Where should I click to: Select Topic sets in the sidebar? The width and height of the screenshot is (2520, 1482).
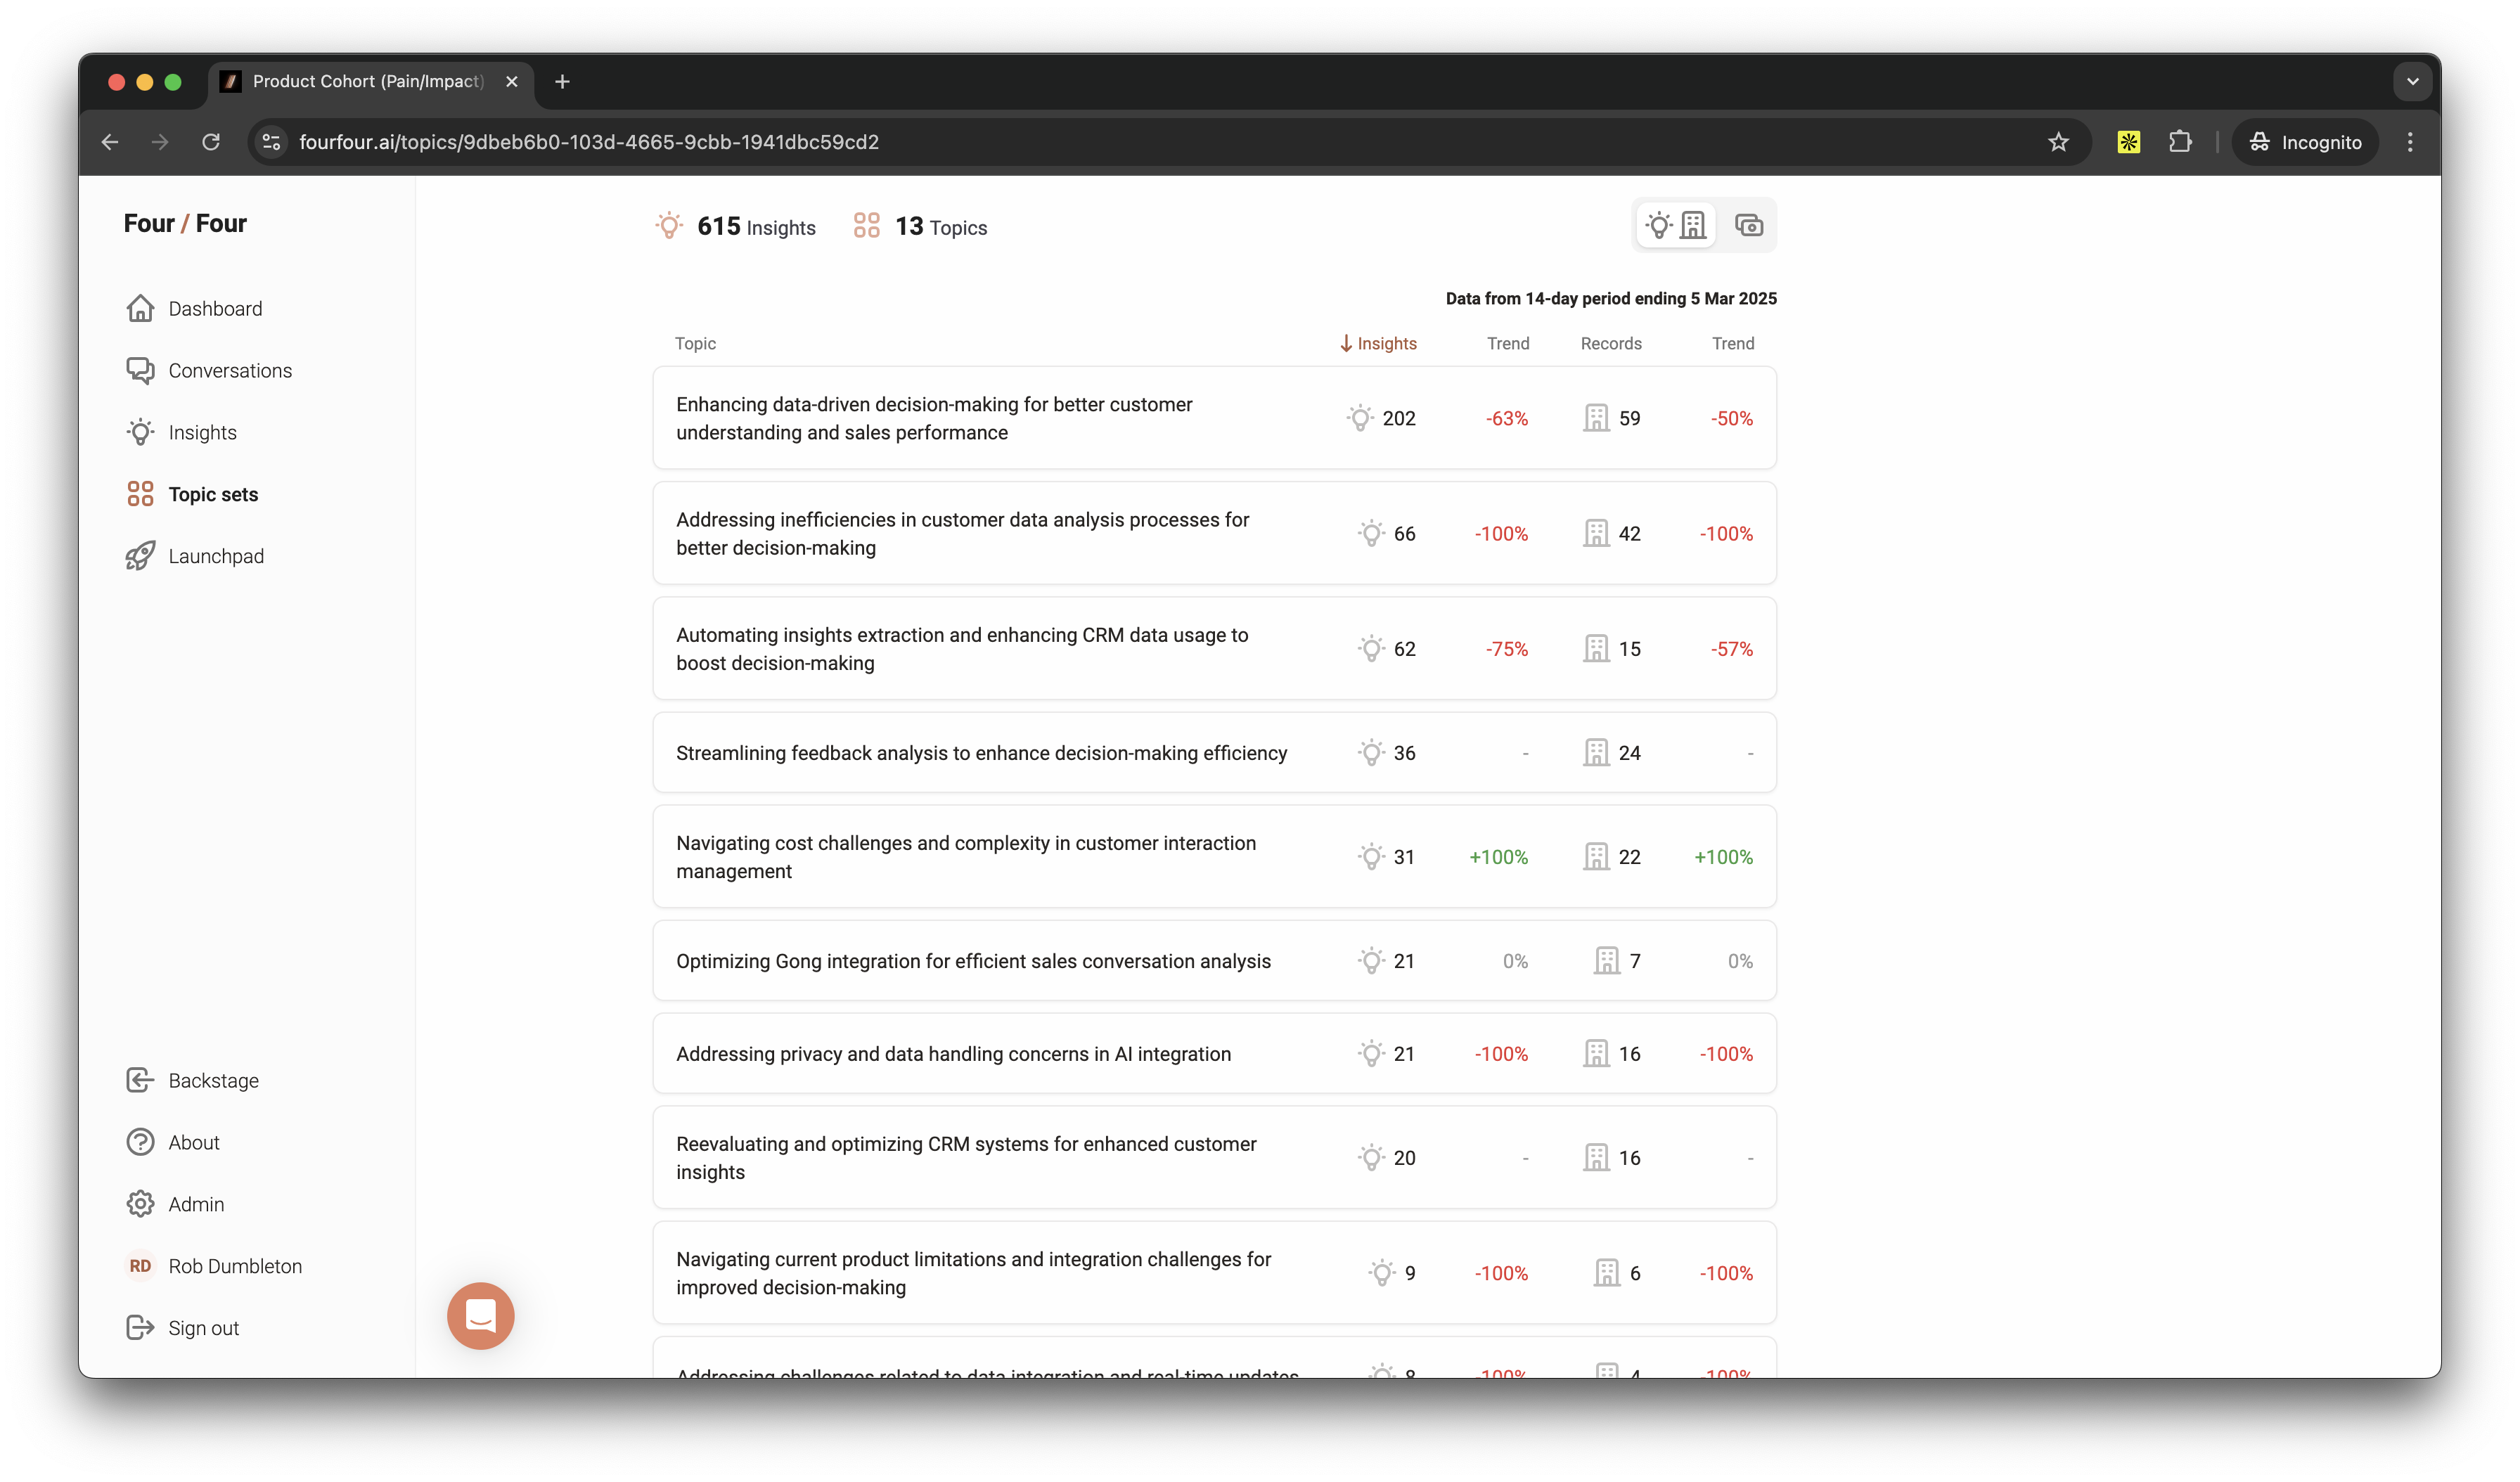pos(212,495)
